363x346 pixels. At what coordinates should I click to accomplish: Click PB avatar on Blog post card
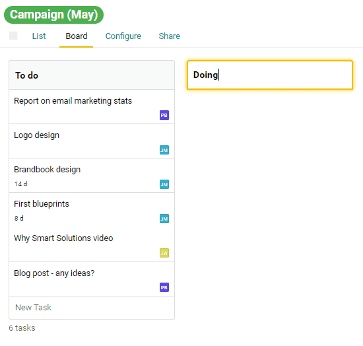pos(164,287)
